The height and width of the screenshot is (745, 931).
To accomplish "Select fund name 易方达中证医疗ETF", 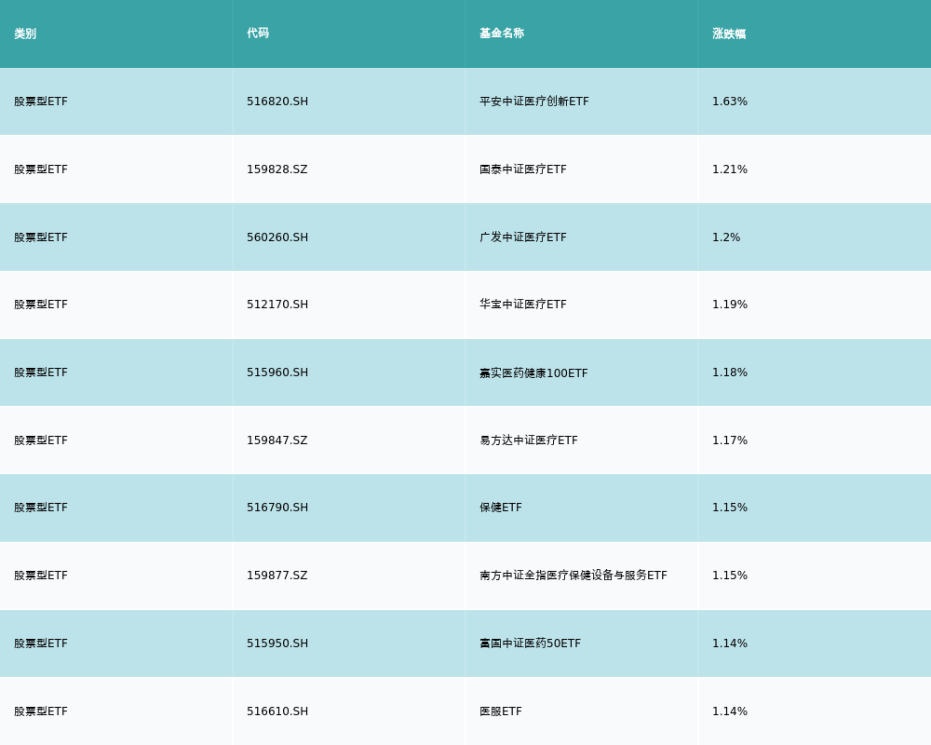I will coord(529,440).
